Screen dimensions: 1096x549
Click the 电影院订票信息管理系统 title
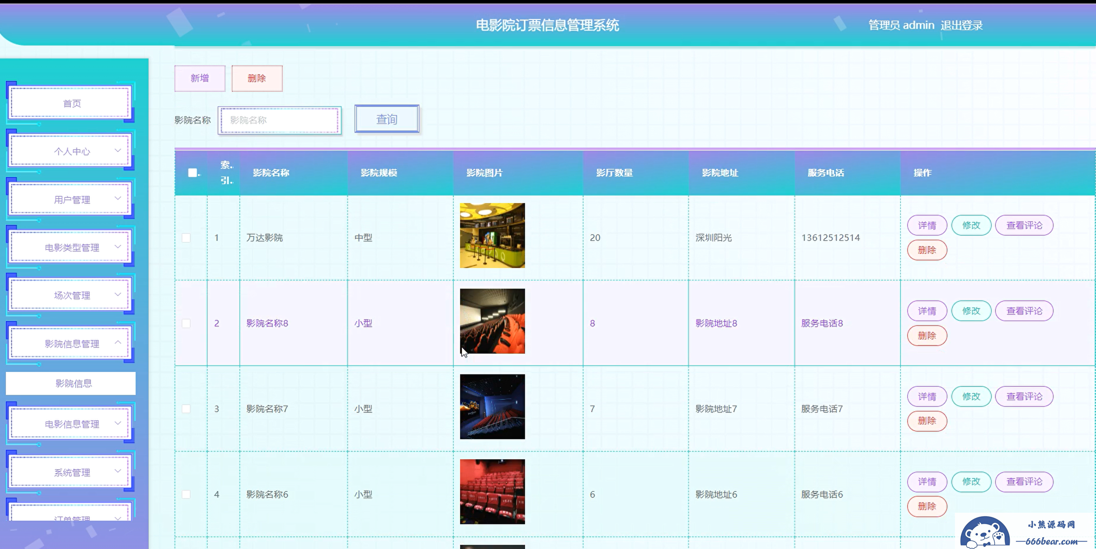(547, 26)
